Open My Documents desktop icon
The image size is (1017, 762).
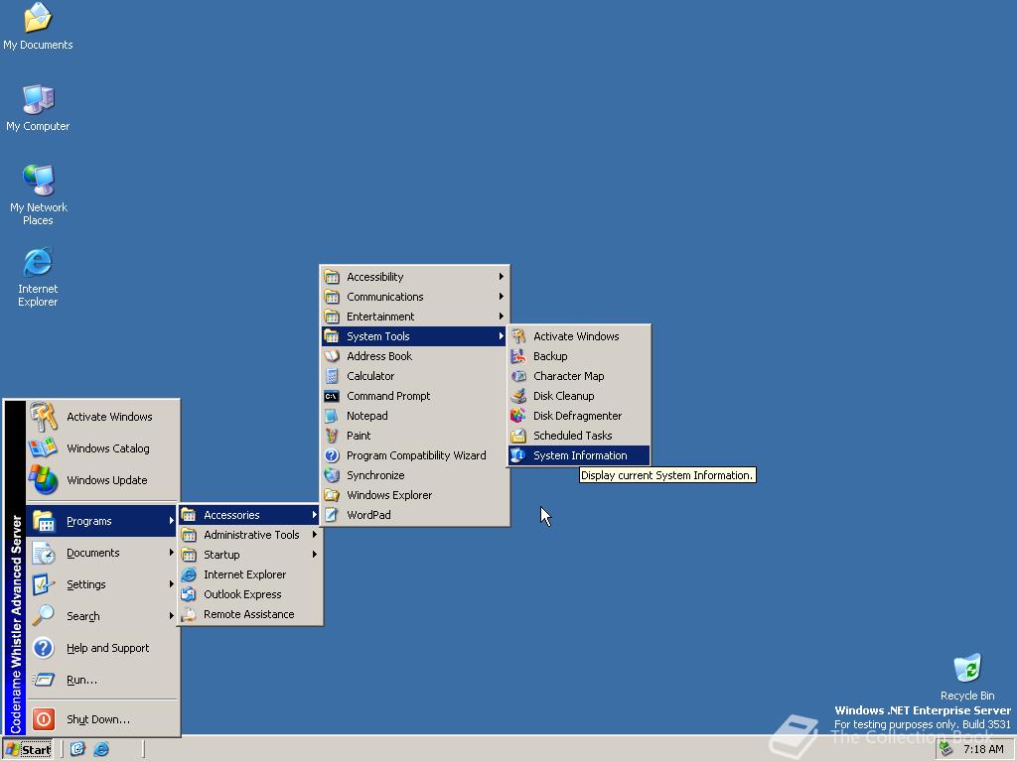[38, 26]
